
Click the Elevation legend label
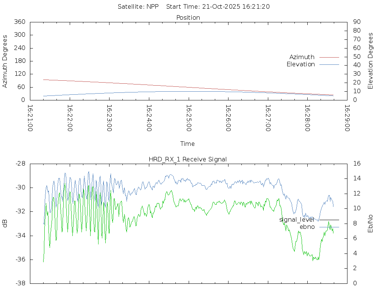[x=300, y=64]
